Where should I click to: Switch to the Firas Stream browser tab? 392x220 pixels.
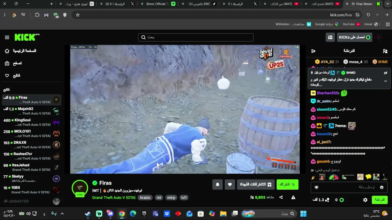point(363,4)
